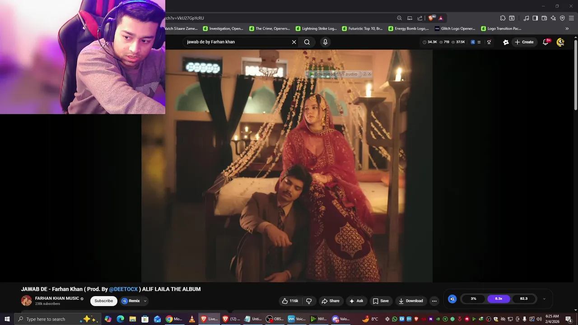Click the vidIQ round badge next to 3%
The image size is (578, 325).
452,298
